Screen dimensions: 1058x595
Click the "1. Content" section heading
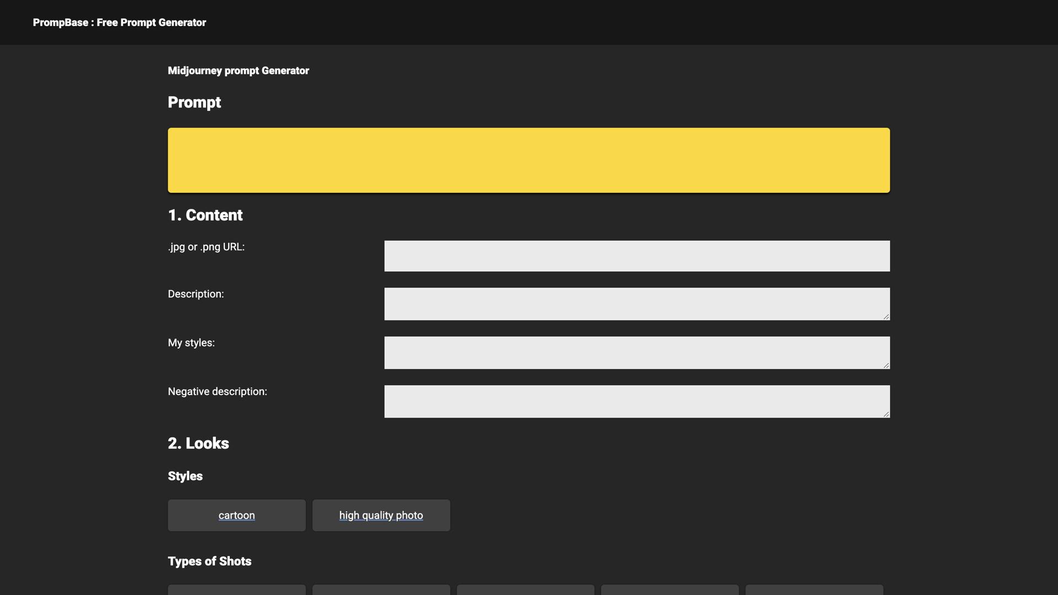[205, 215]
